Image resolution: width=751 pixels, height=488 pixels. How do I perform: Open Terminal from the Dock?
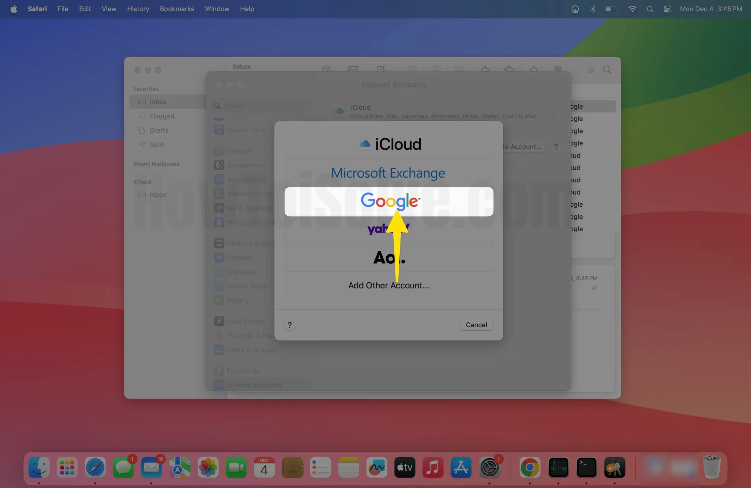coord(586,467)
